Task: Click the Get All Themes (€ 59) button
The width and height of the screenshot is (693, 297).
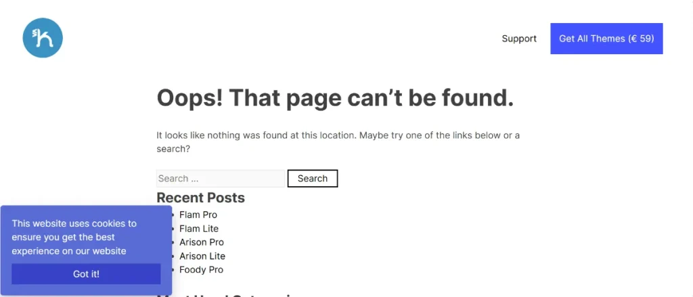Action: [x=606, y=39]
